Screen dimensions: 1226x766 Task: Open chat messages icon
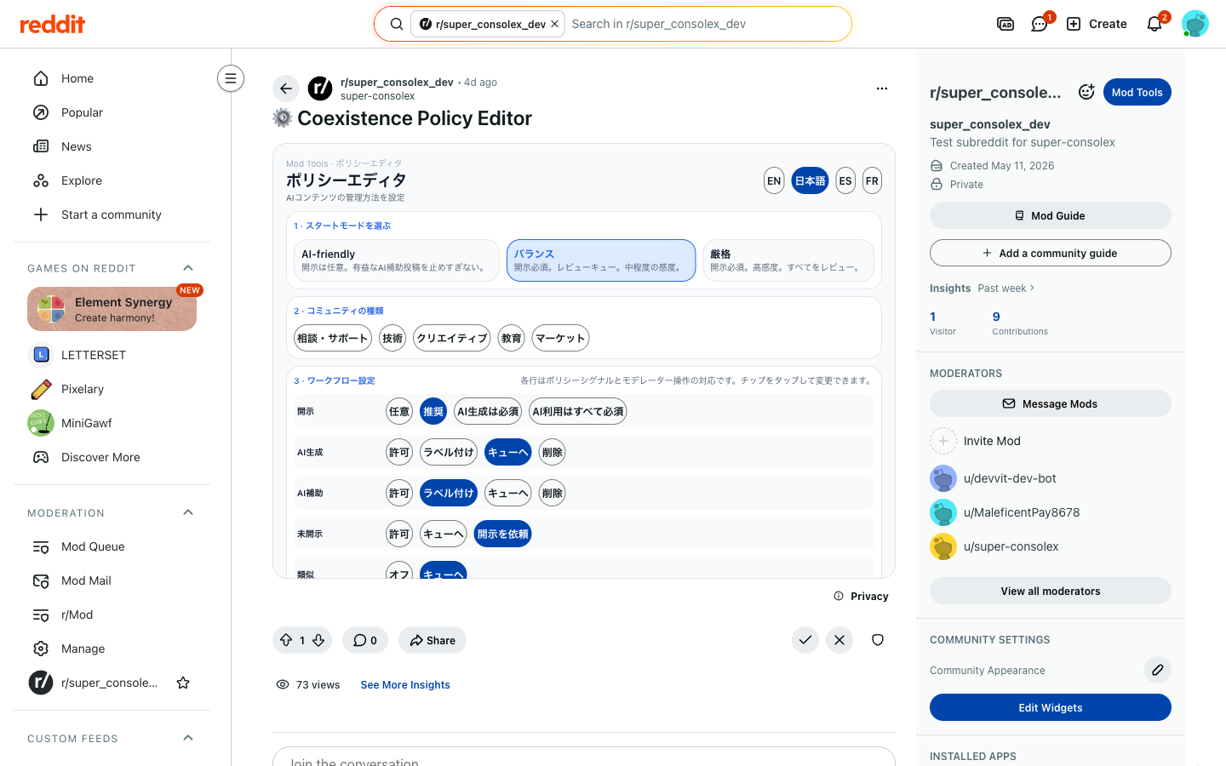coord(1040,24)
